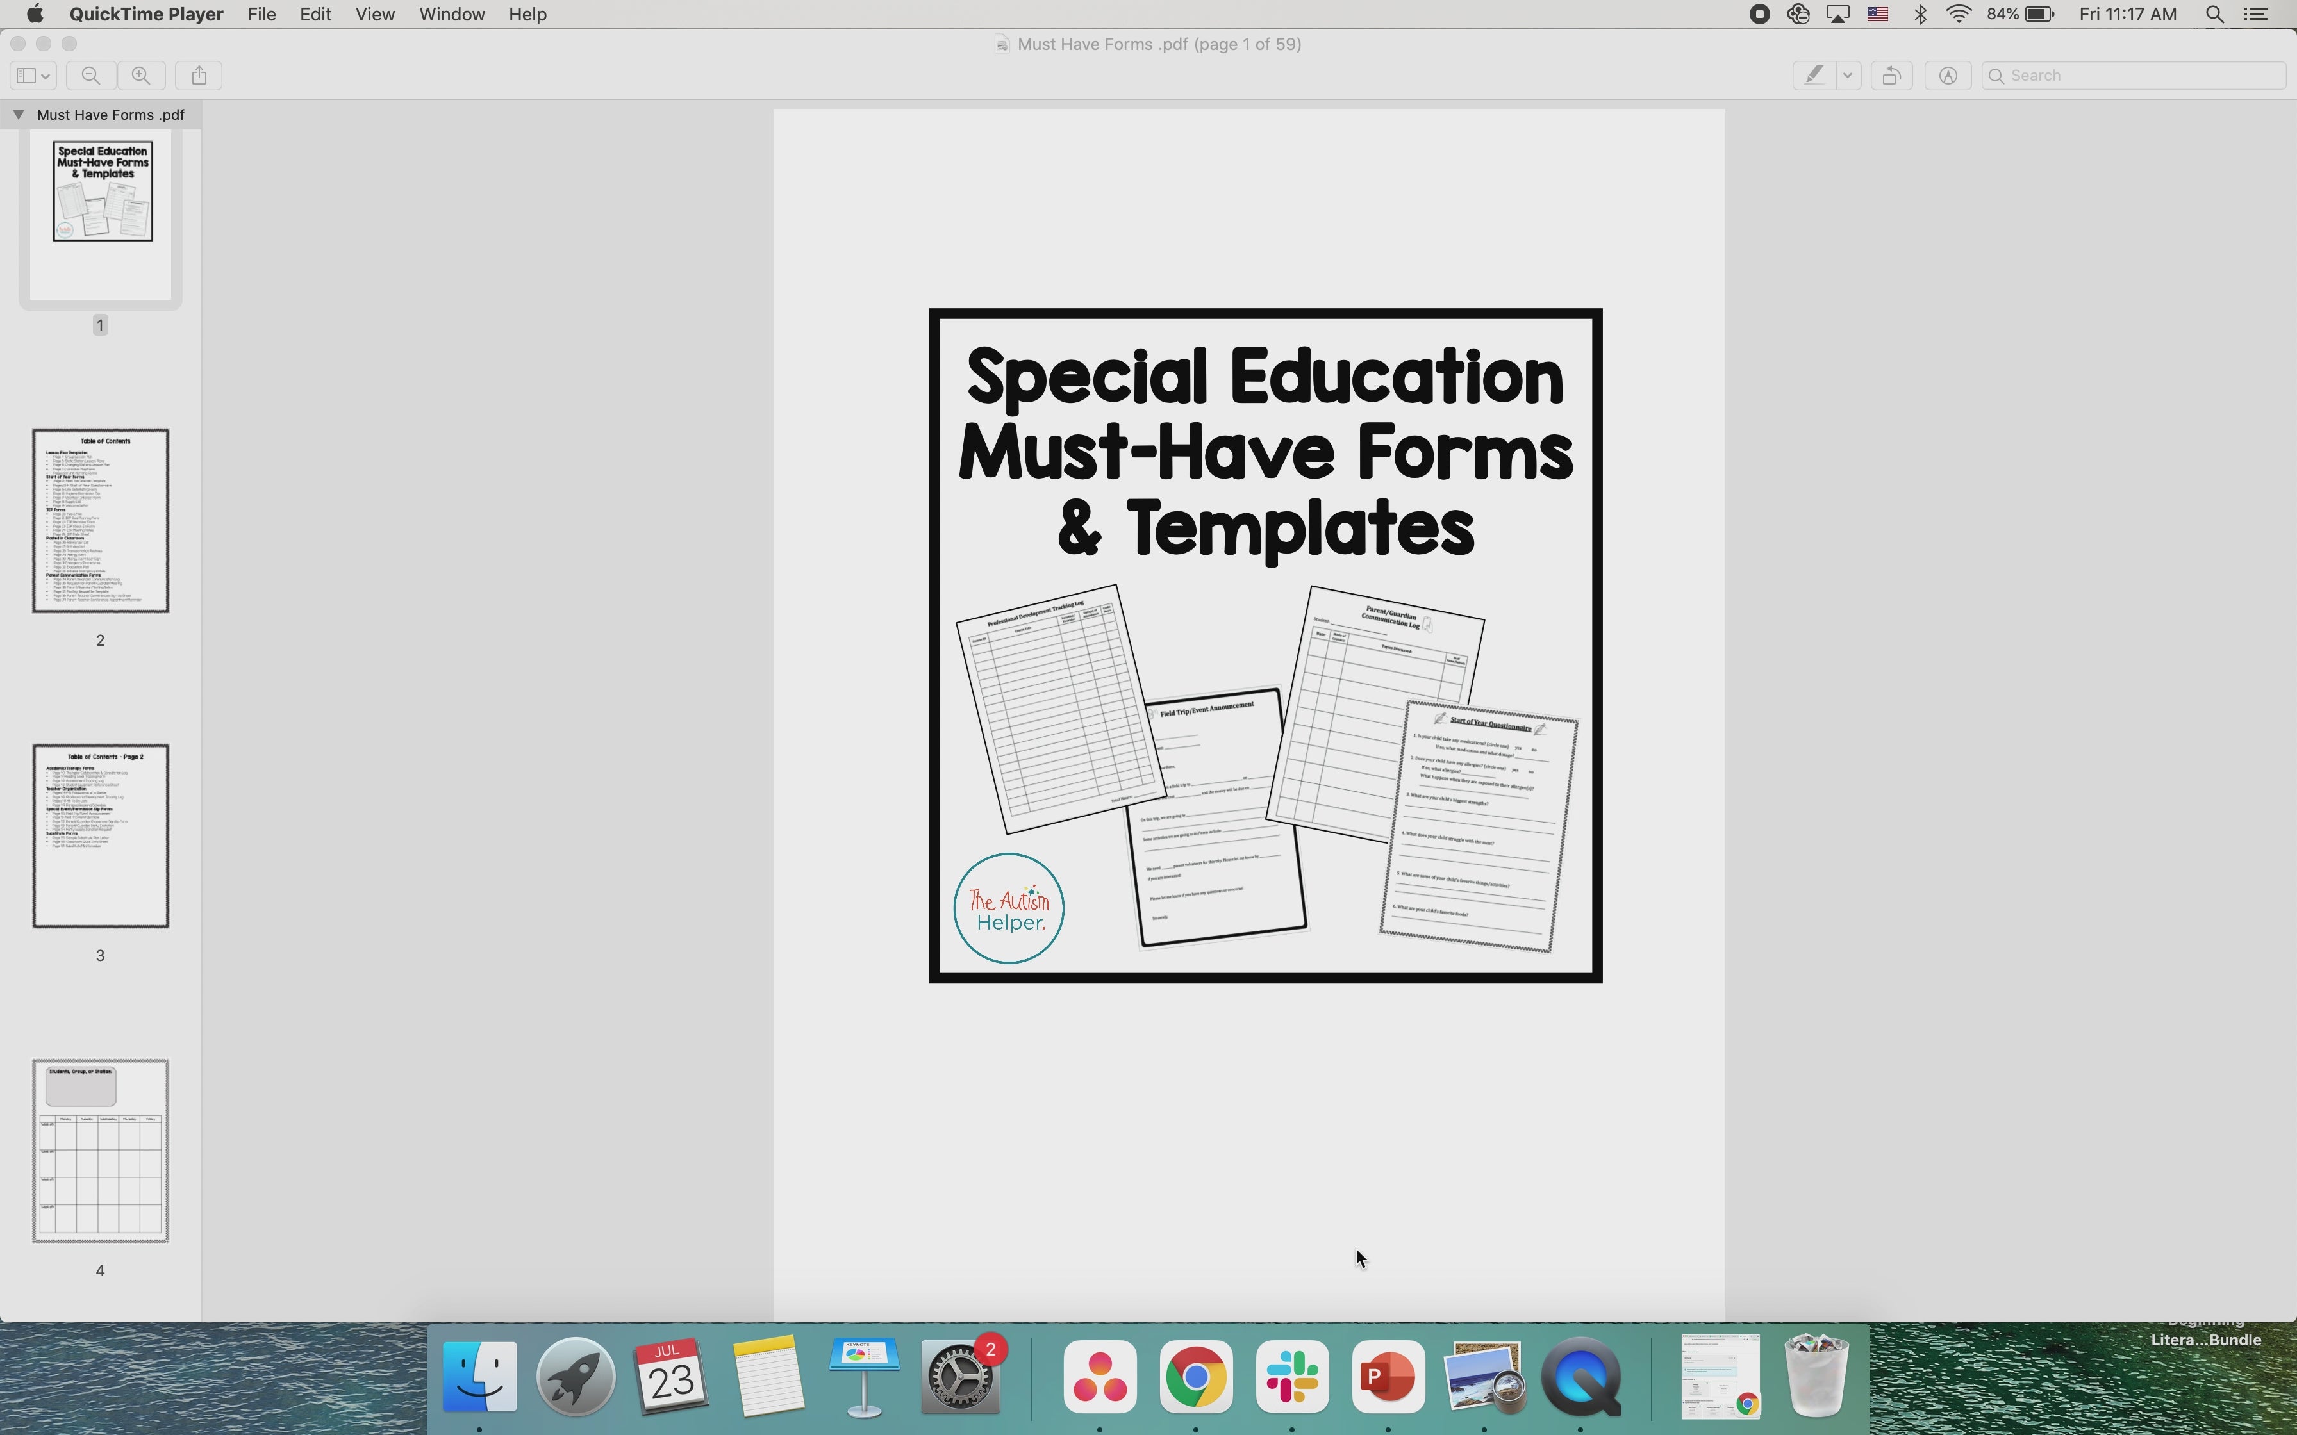Open Spotlight search from the menu bar
The height and width of the screenshot is (1435, 2297).
point(2214,14)
